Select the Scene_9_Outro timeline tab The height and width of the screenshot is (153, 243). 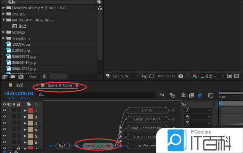[x=60, y=85]
